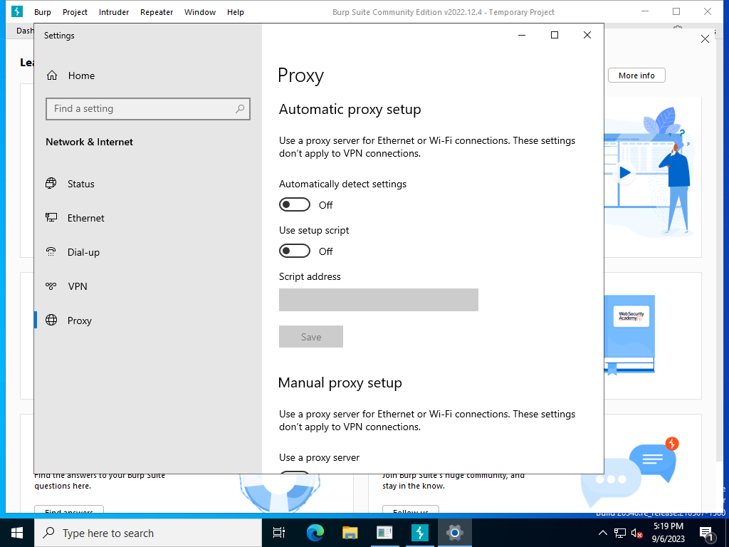The width and height of the screenshot is (729, 547).
Task: Click the taskbar app icon between Explorer and Burp
Action: [384, 533]
